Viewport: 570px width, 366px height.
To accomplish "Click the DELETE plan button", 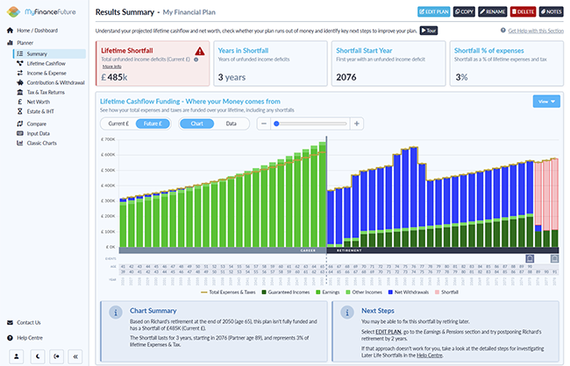I will click(523, 11).
